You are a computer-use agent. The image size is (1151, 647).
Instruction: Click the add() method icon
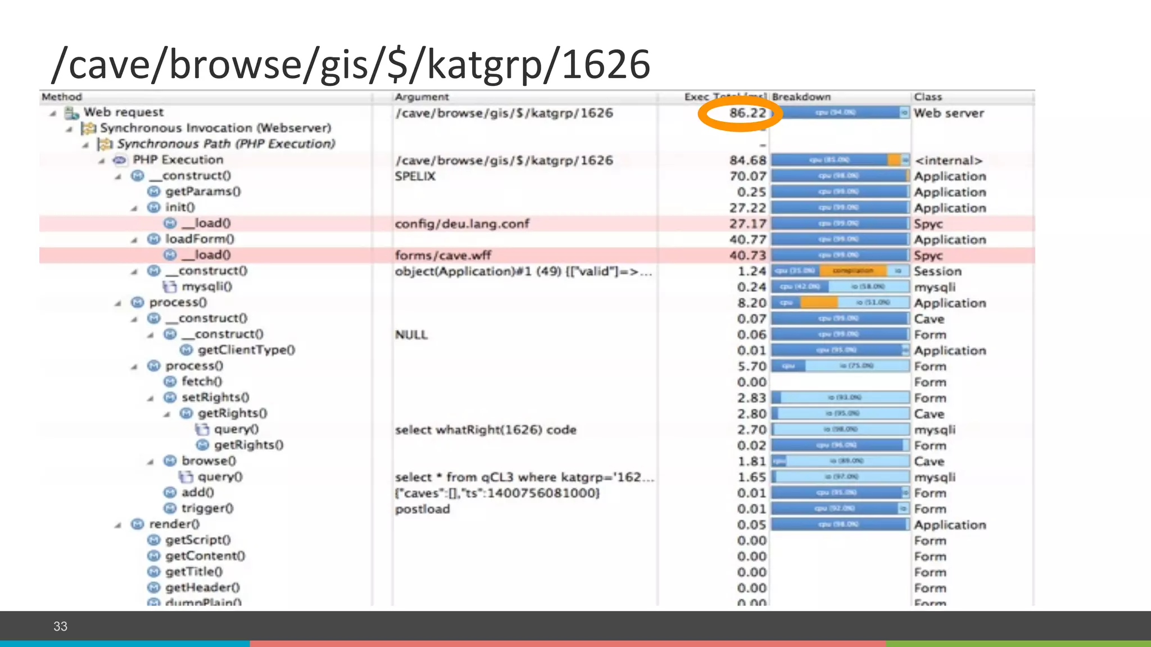tap(170, 493)
